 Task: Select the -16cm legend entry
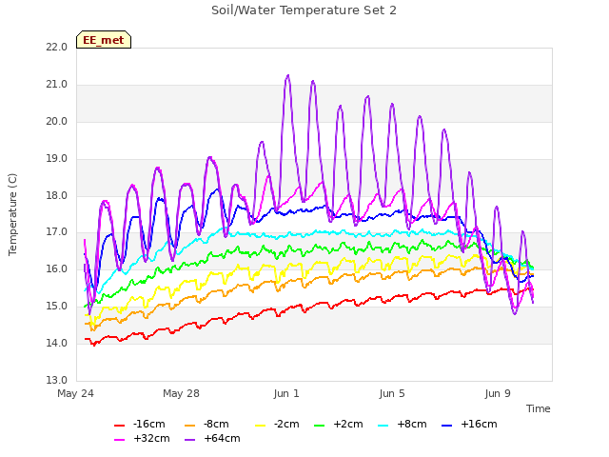tap(140, 424)
